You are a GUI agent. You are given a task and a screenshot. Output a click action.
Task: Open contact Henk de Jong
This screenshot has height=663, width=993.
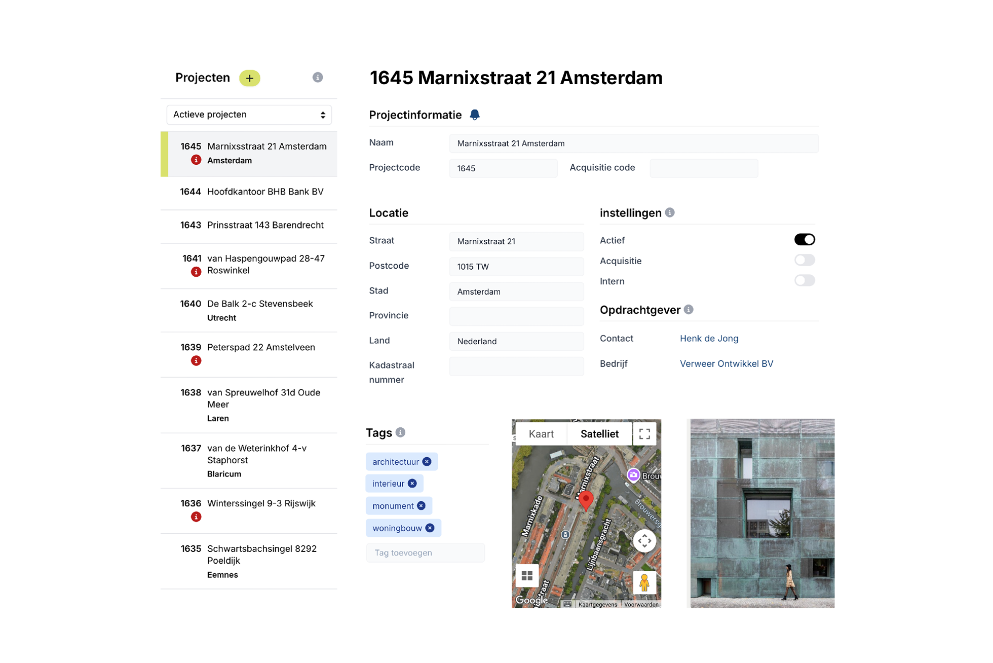point(709,338)
